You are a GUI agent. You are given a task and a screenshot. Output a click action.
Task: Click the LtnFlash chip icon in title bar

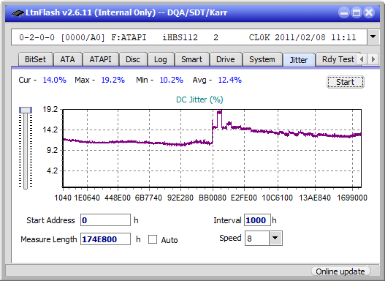click(x=18, y=12)
